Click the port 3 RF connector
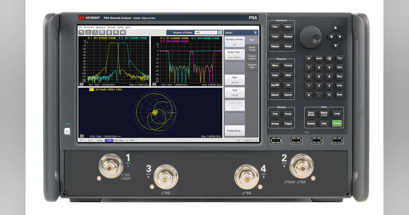Image resolution: width=409 pixels, height=215 pixels. coord(166,177)
